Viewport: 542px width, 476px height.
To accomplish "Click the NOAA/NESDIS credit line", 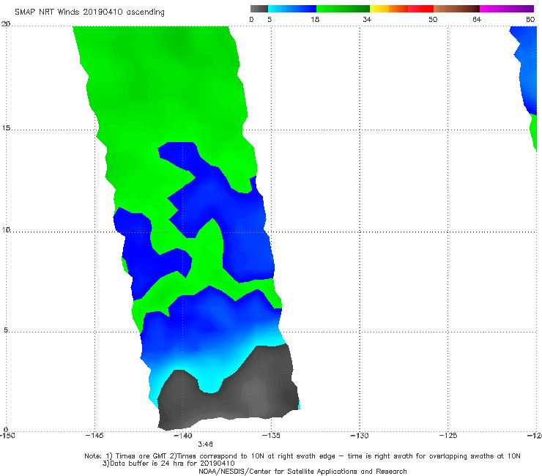I will [302, 471].
